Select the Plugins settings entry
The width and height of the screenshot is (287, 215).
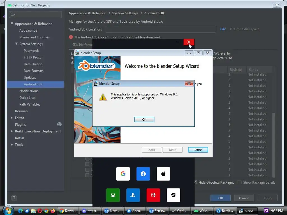[20, 125]
